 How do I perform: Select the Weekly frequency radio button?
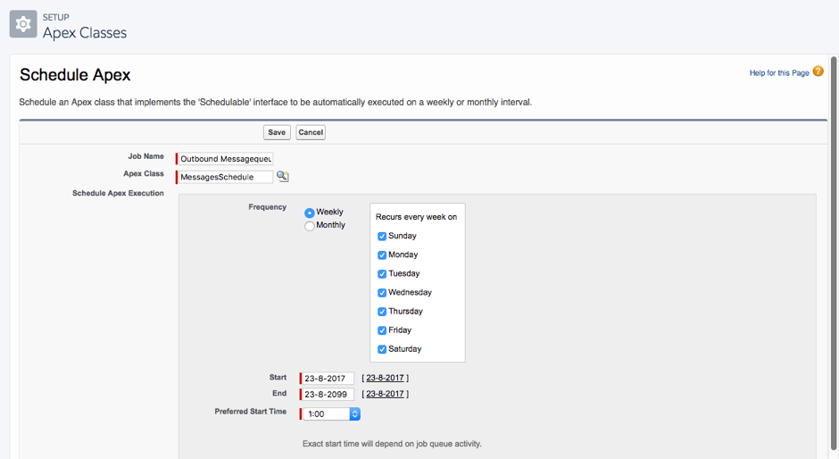click(310, 213)
